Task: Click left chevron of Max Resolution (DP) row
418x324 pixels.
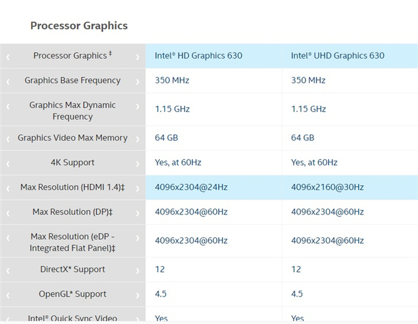Action: pyautogui.click(x=8, y=212)
